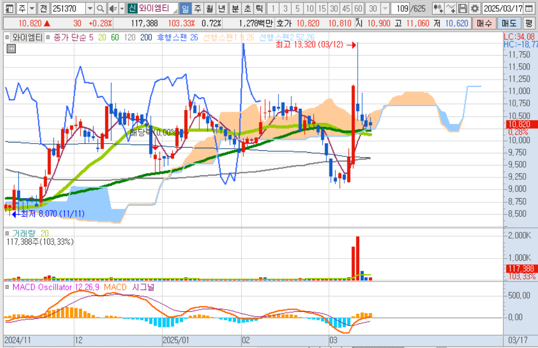
Task: Click the 거래량 volume panel label
Action: [x=24, y=234]
